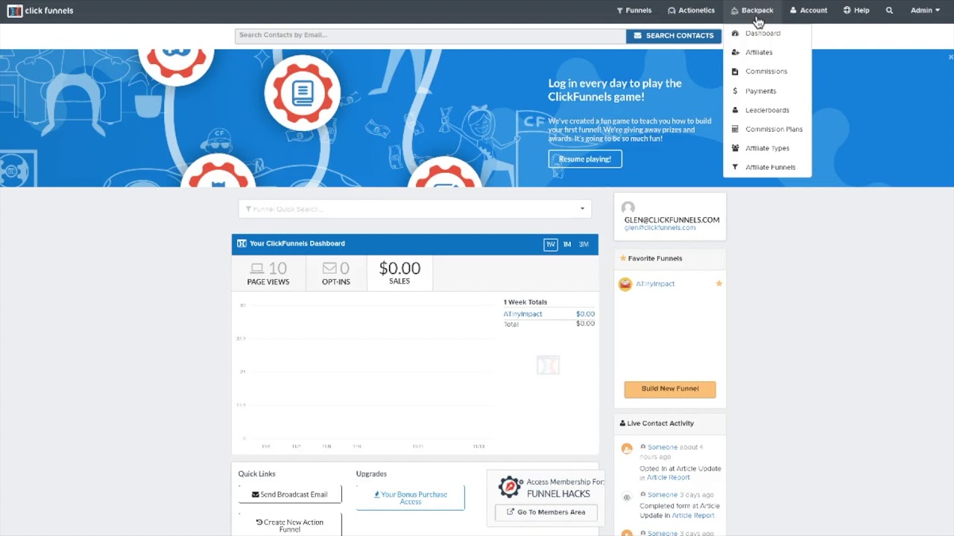Select the 1W time range toggle
954x536 pixels.
[x=550, y=244]
